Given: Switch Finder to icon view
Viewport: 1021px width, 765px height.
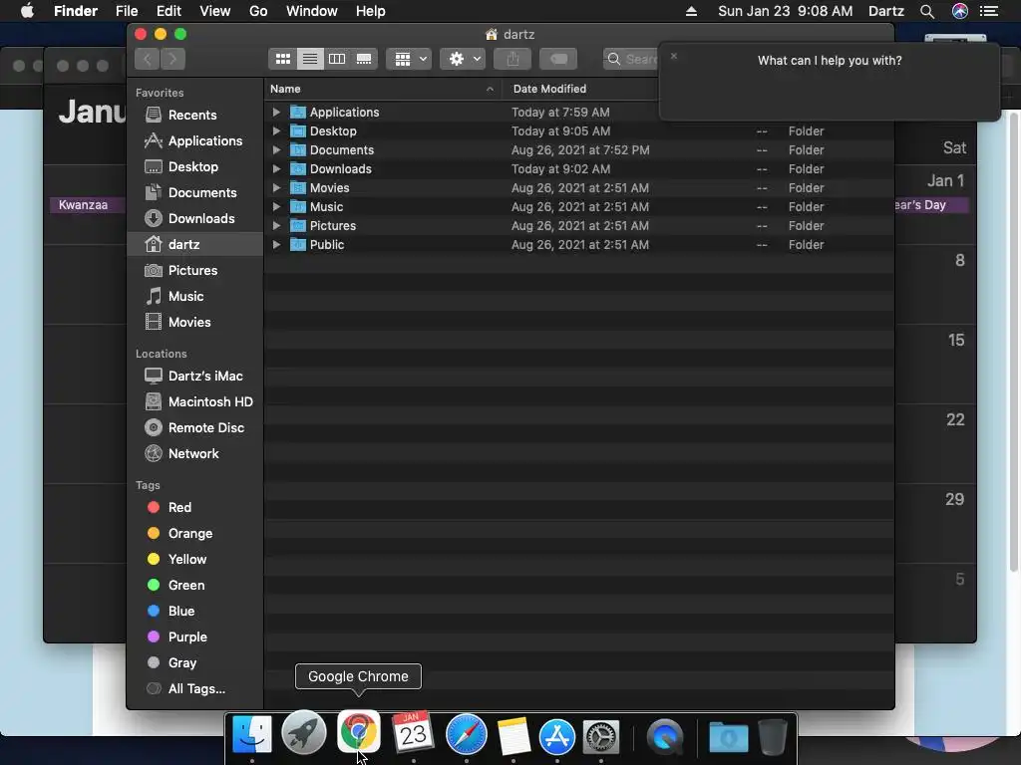Looking at the screenshot, I should (282, 59).
